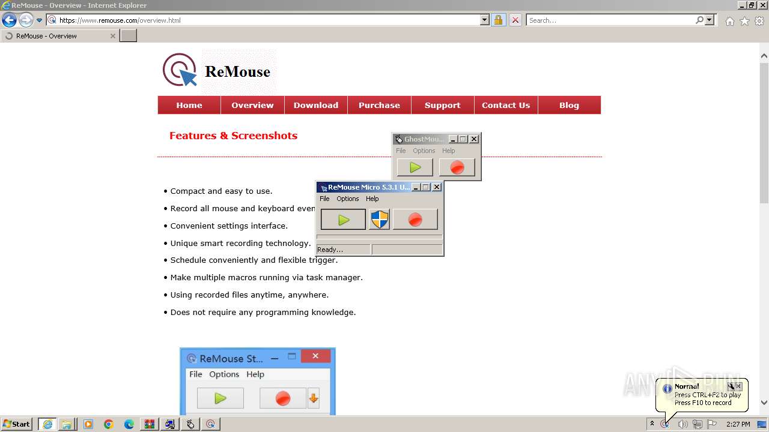Open Options menu in ReMouse Micro
The height and width of the screenshot is (432, 769).
pos(347,199)
